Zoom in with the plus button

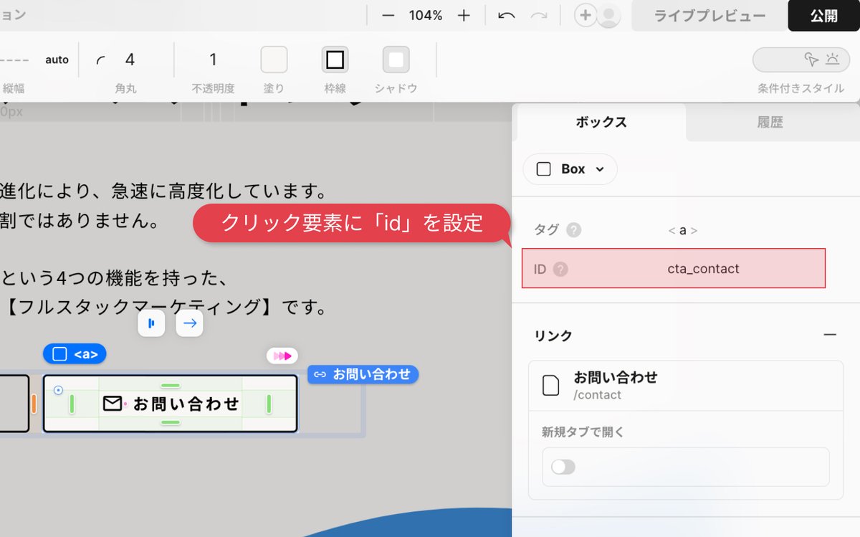click(x=464, y=16)
